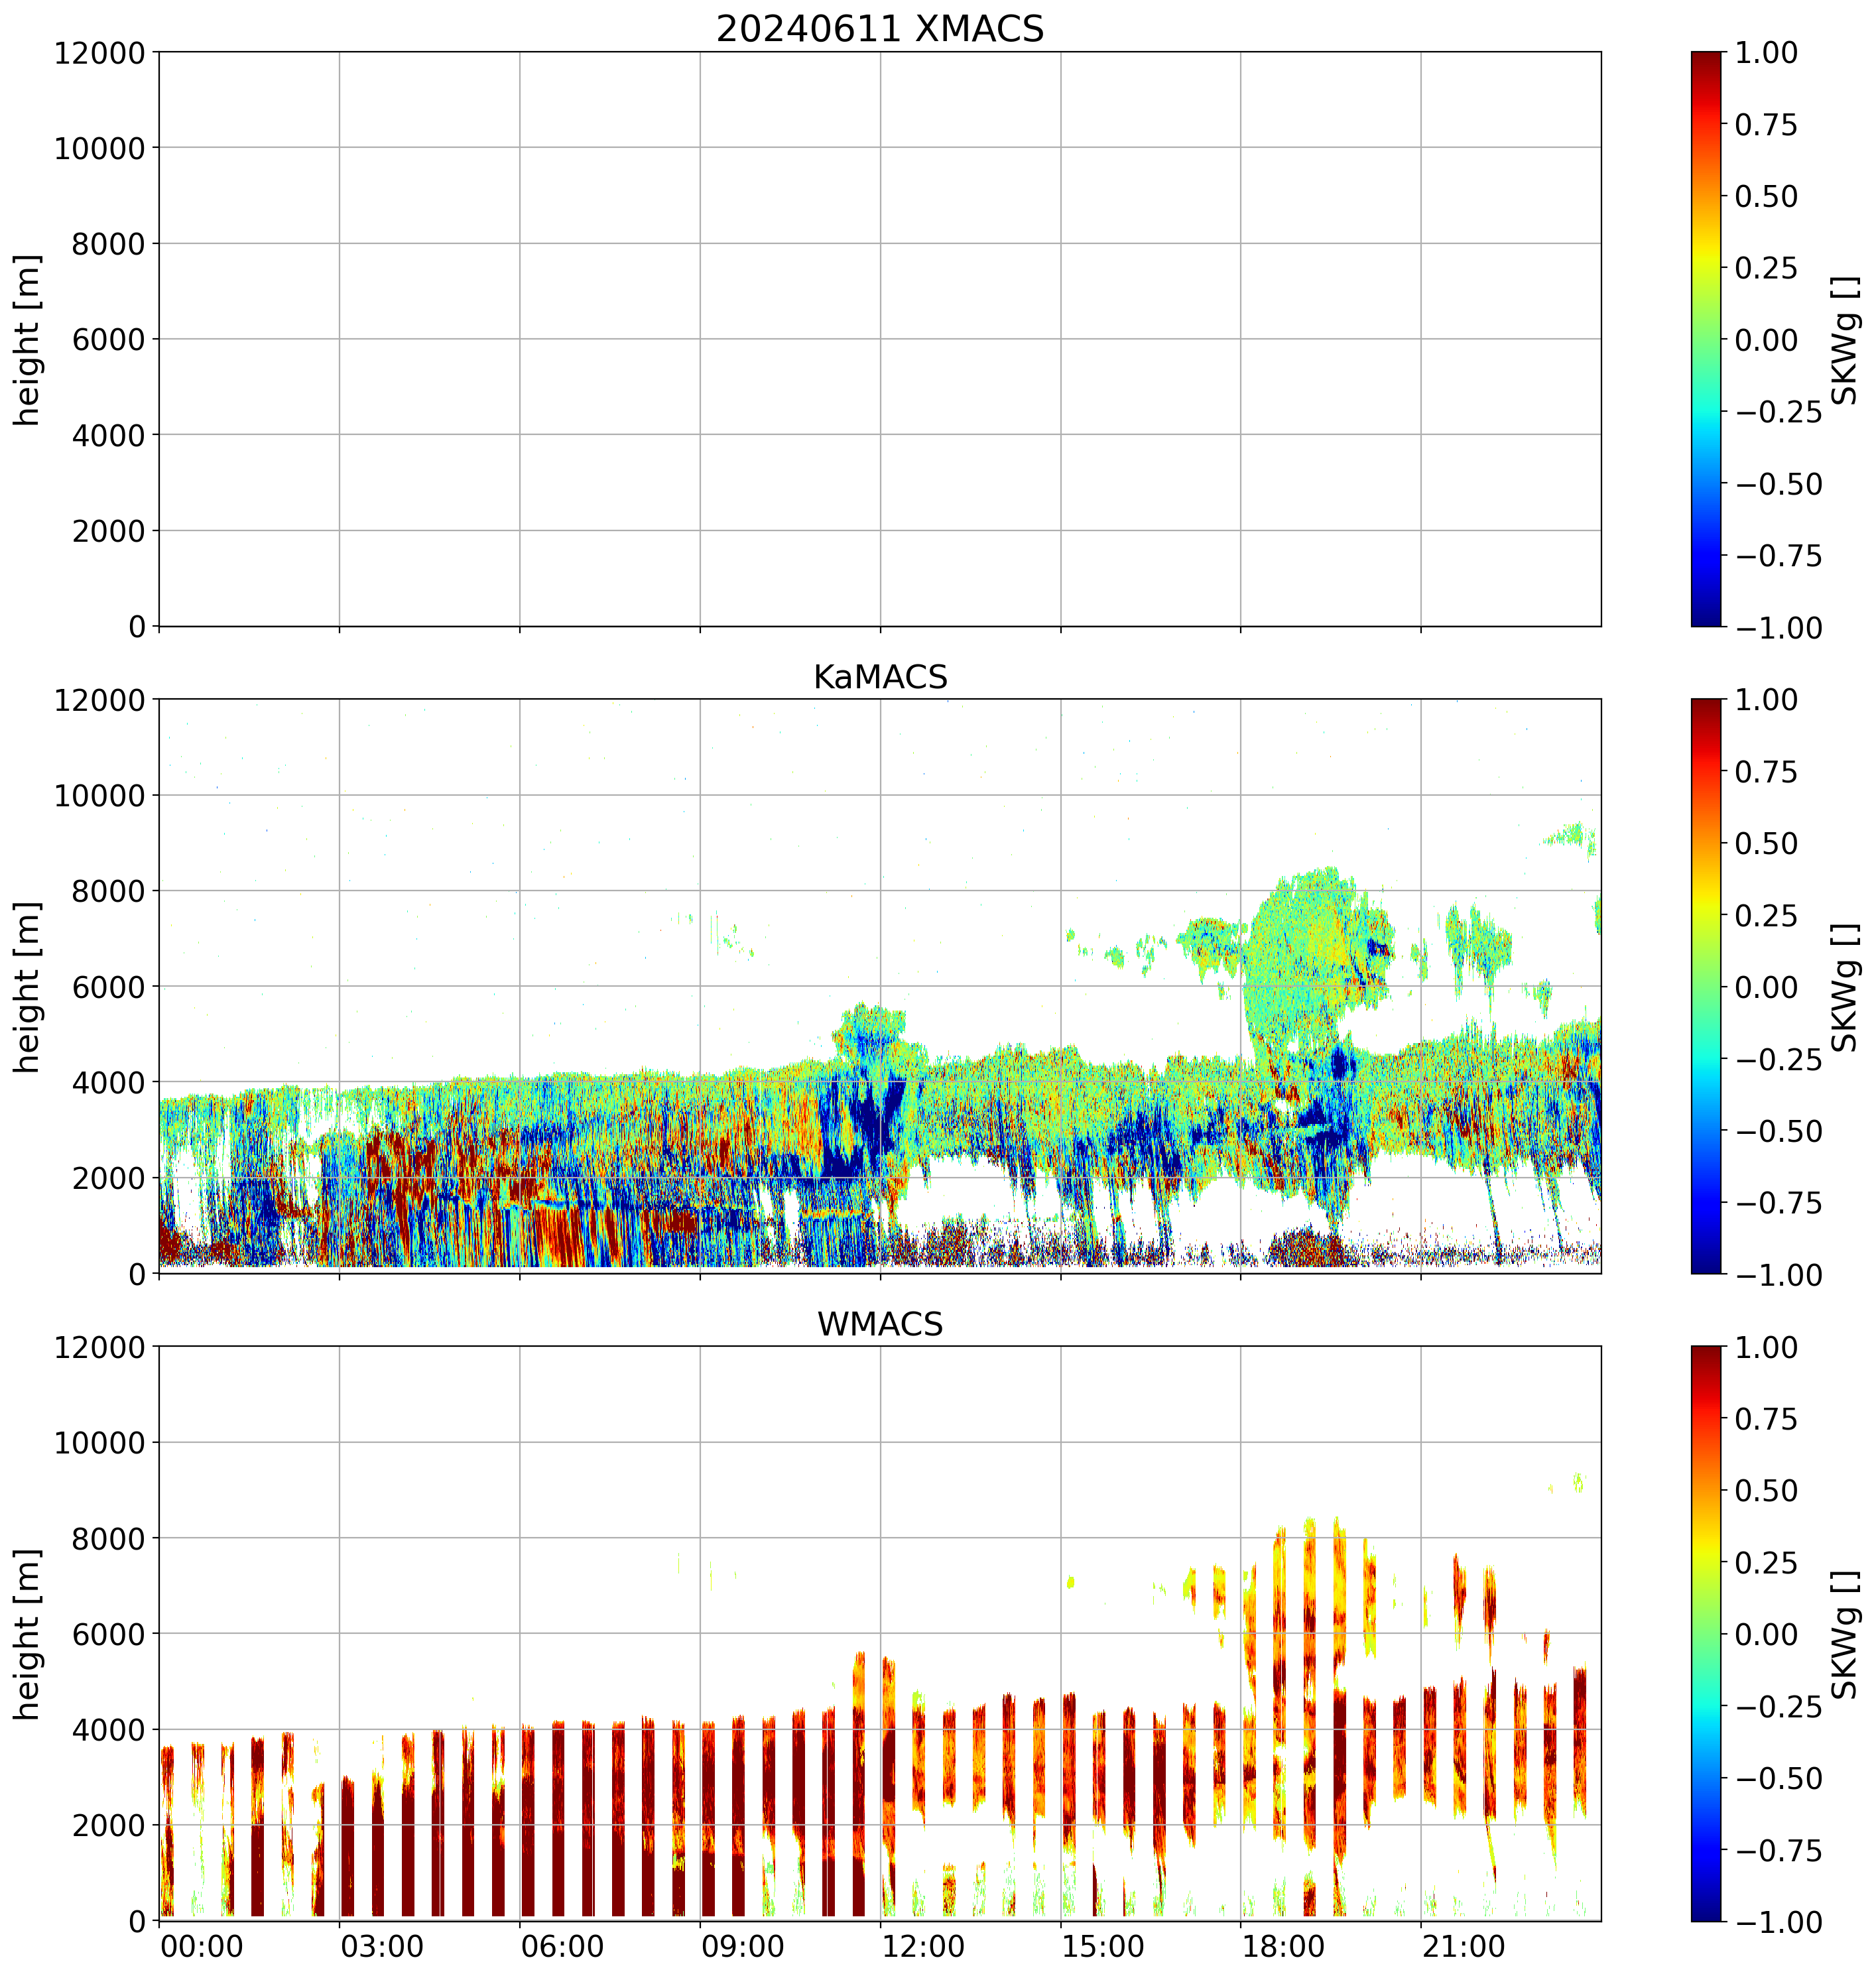1876x1976 pixels.
Task: Click the 00:00 time axis label
Action: tap(201, 1947)
